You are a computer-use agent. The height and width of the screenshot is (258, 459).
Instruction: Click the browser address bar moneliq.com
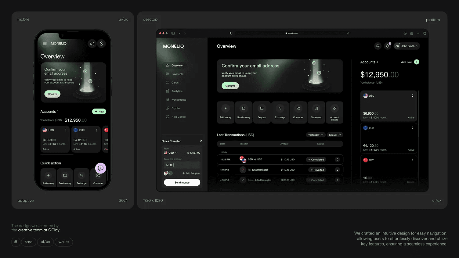pos(291,33)
